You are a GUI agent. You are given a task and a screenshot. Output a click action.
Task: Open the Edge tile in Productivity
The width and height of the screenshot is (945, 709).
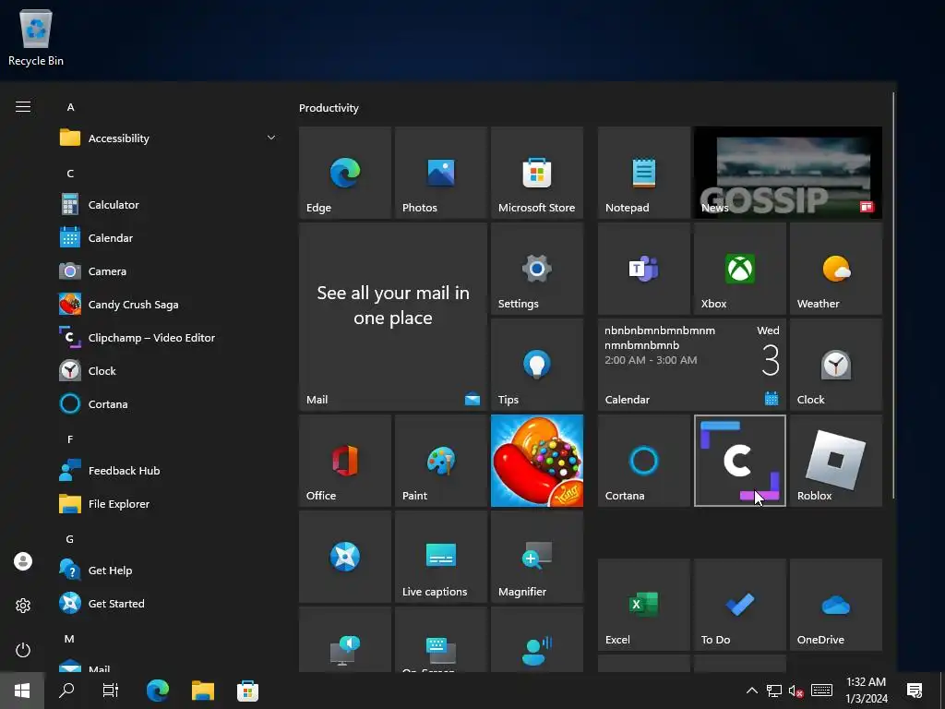[345, 173]
